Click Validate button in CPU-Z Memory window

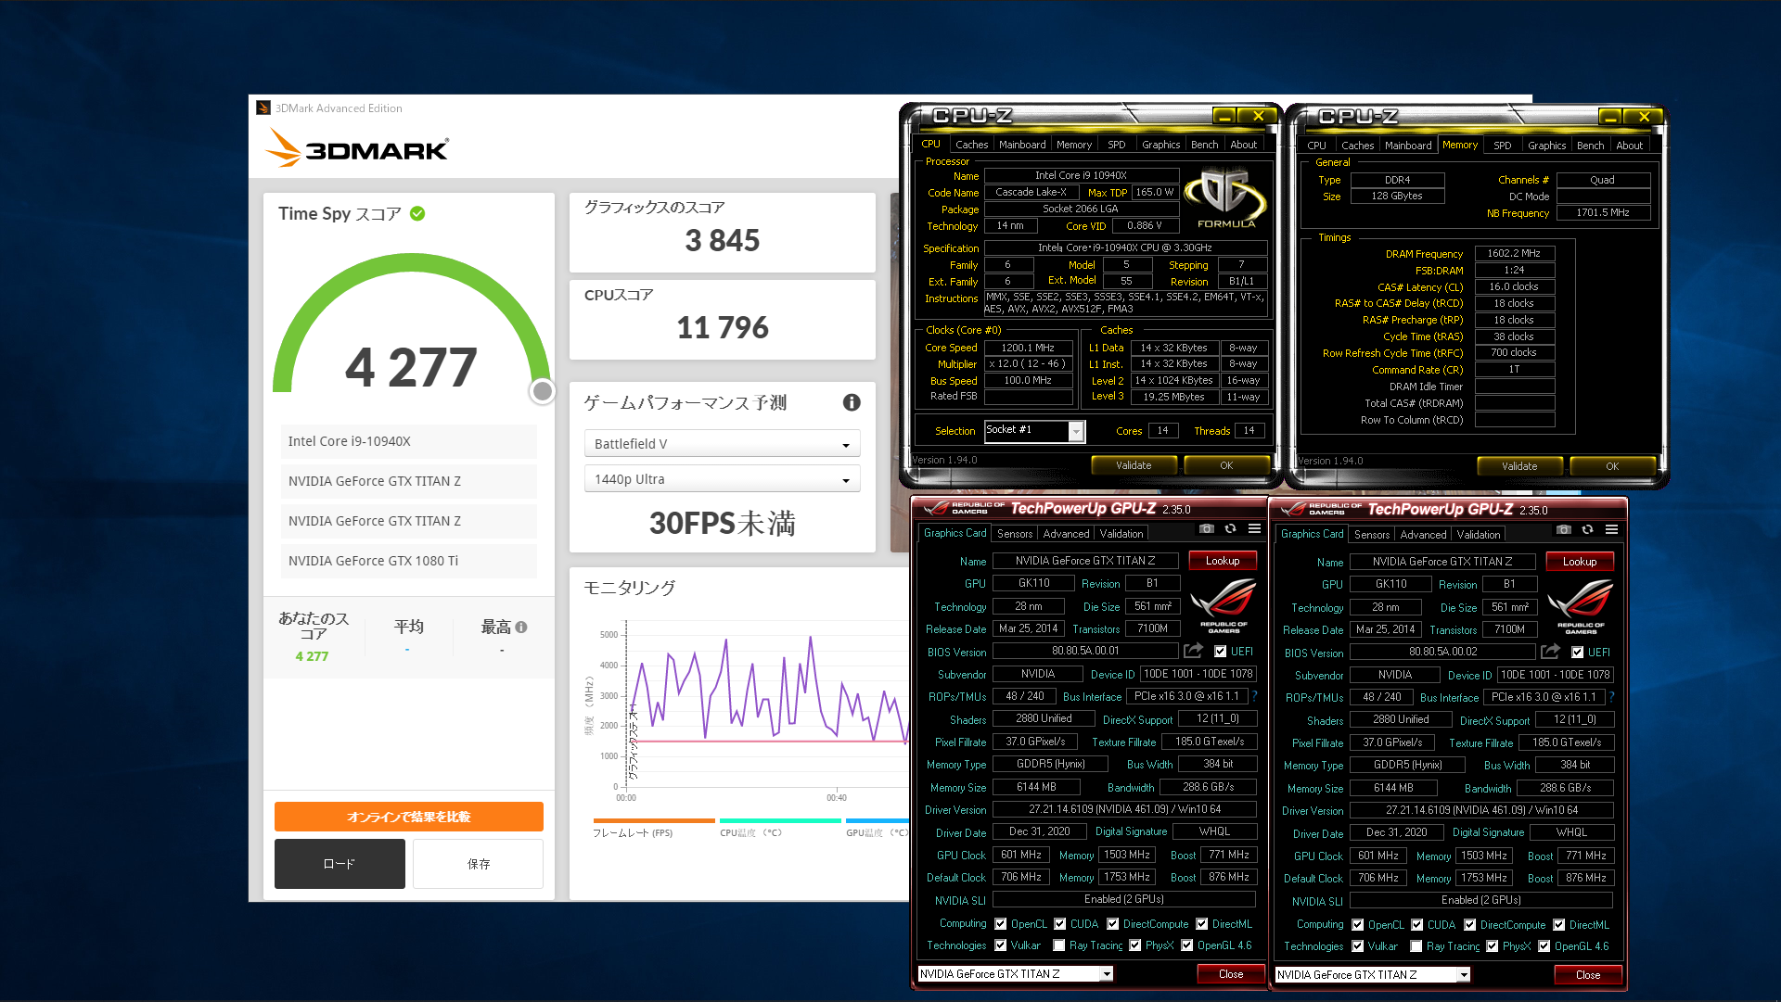click(x=1518, y=466)
